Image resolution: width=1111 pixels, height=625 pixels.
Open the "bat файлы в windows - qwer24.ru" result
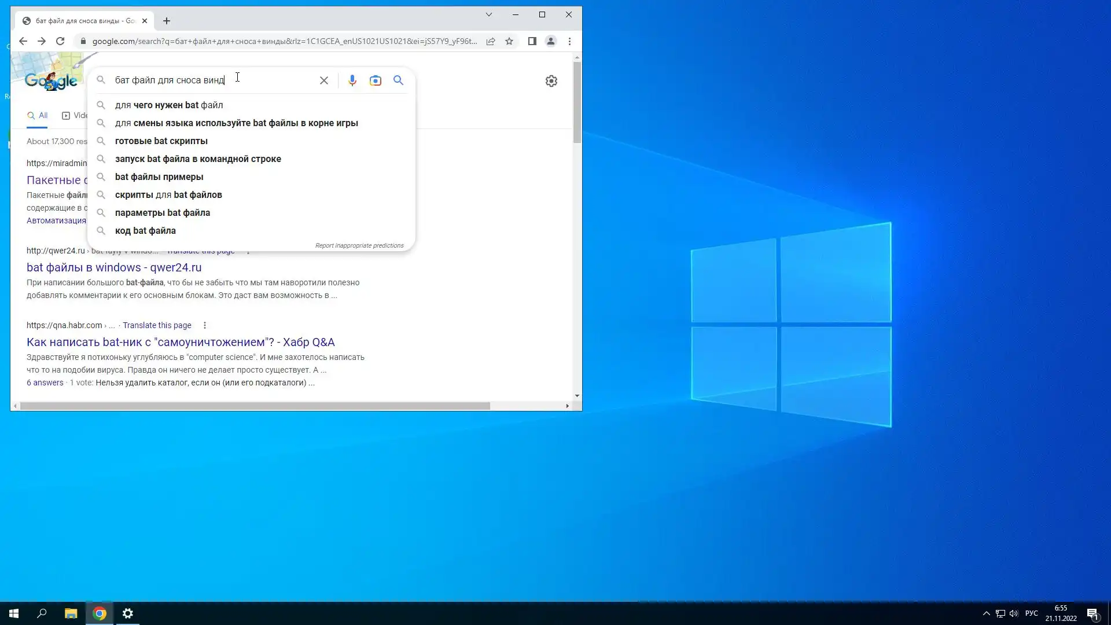(x=114, y=267)
